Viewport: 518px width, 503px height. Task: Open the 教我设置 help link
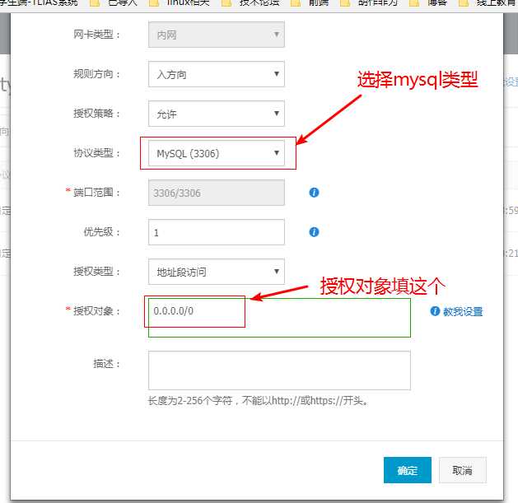[463, 311]
